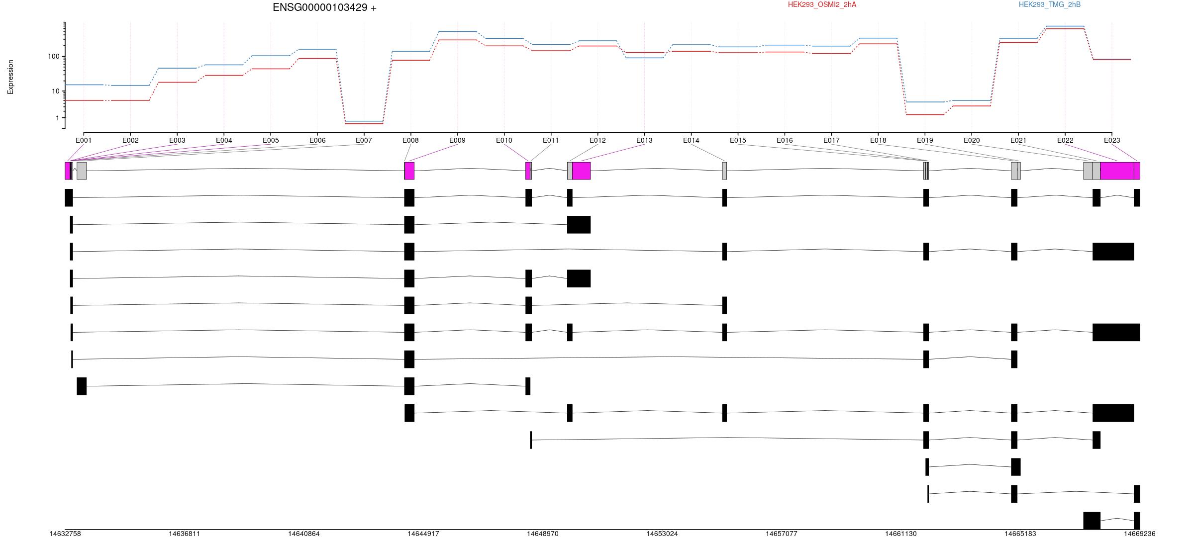
Task: Click the large magenta exon block at gene model's right end
Action: click(1117, 171)
